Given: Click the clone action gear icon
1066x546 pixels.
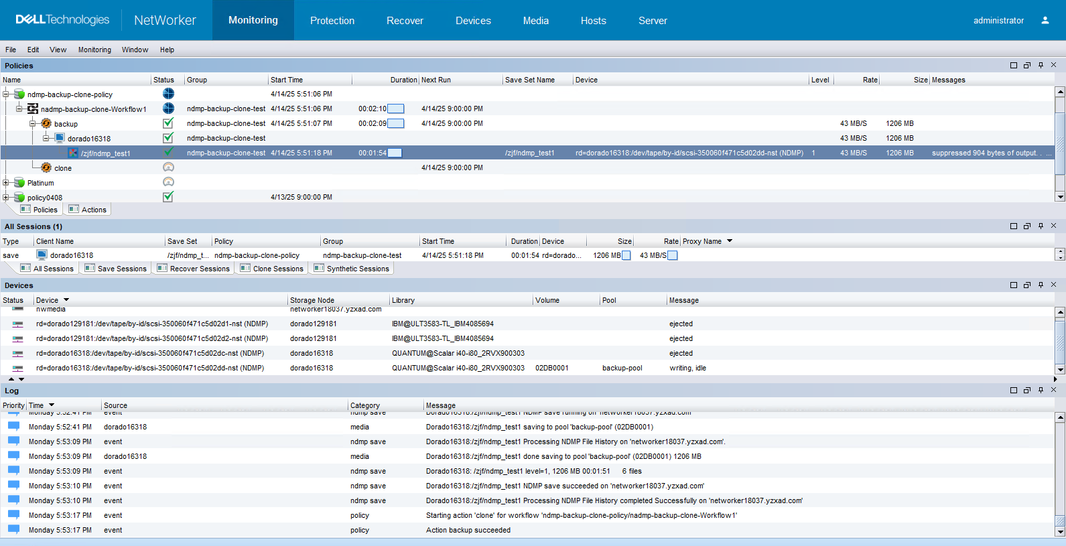Looking at the screenshot, I should tap(46, 167).
